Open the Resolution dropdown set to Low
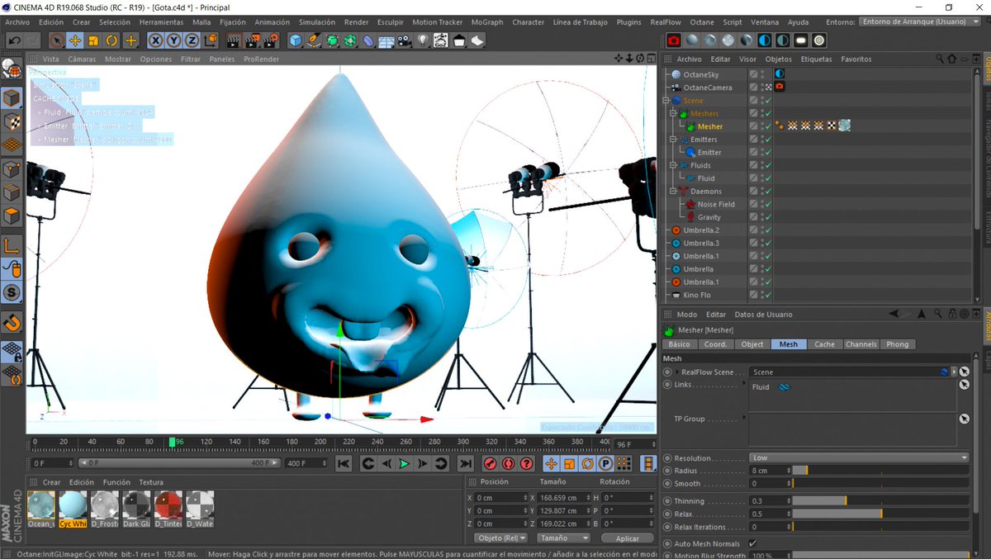The height and width of the screenshot is (559, 991). (x=859, y=457)
